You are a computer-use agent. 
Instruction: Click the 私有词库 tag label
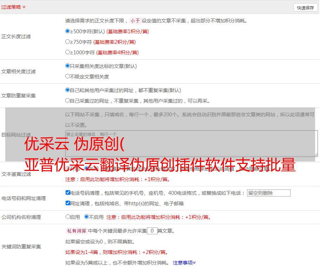click(76, 231)
